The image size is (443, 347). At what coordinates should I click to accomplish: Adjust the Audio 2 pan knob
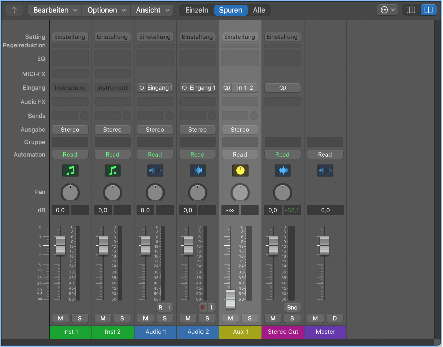pyautogui.click(x=197, y=193)
